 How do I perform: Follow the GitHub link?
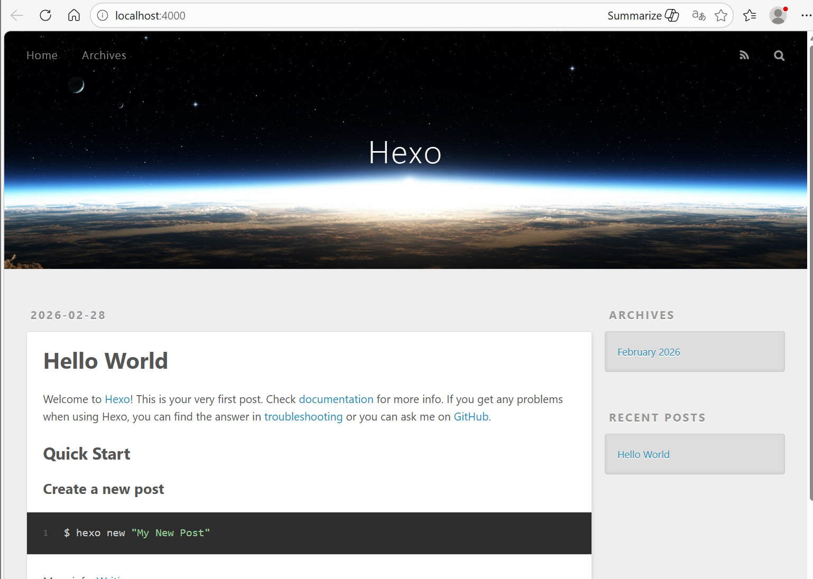tap(471, 417)
